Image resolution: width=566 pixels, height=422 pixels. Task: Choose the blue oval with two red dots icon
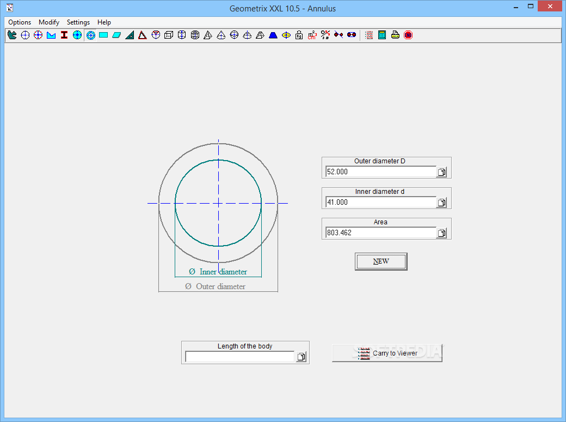click(x=352, y=35)
